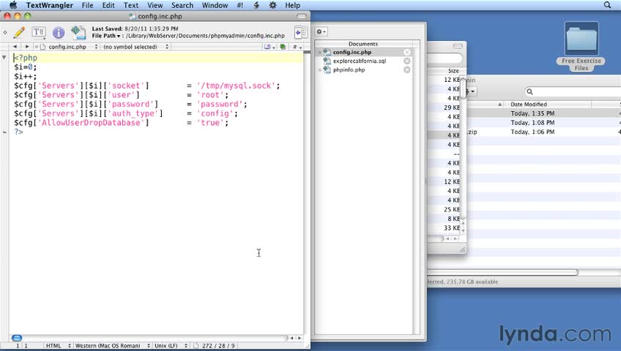
Task: Open the Text menu
Action: [x=130, y=5]
